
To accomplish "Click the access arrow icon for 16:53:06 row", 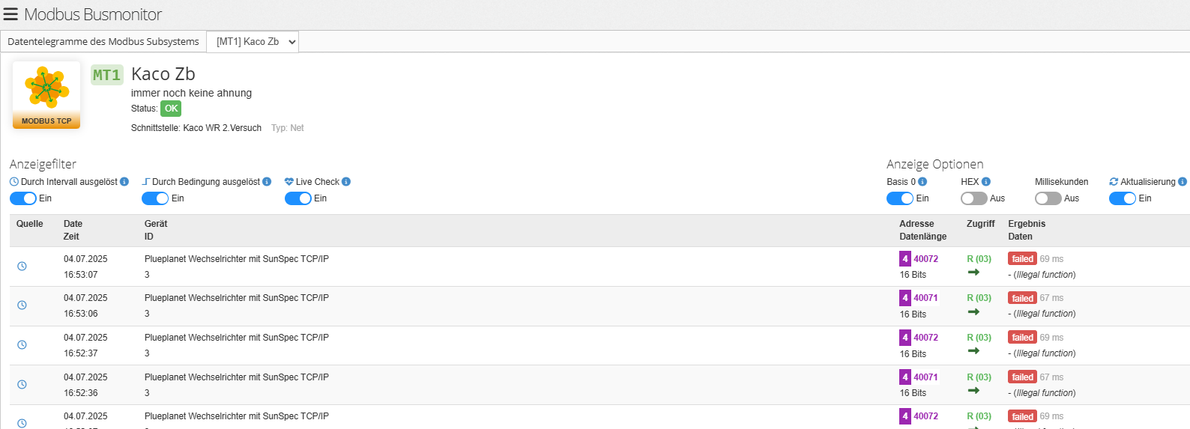I will pos(973,311).
